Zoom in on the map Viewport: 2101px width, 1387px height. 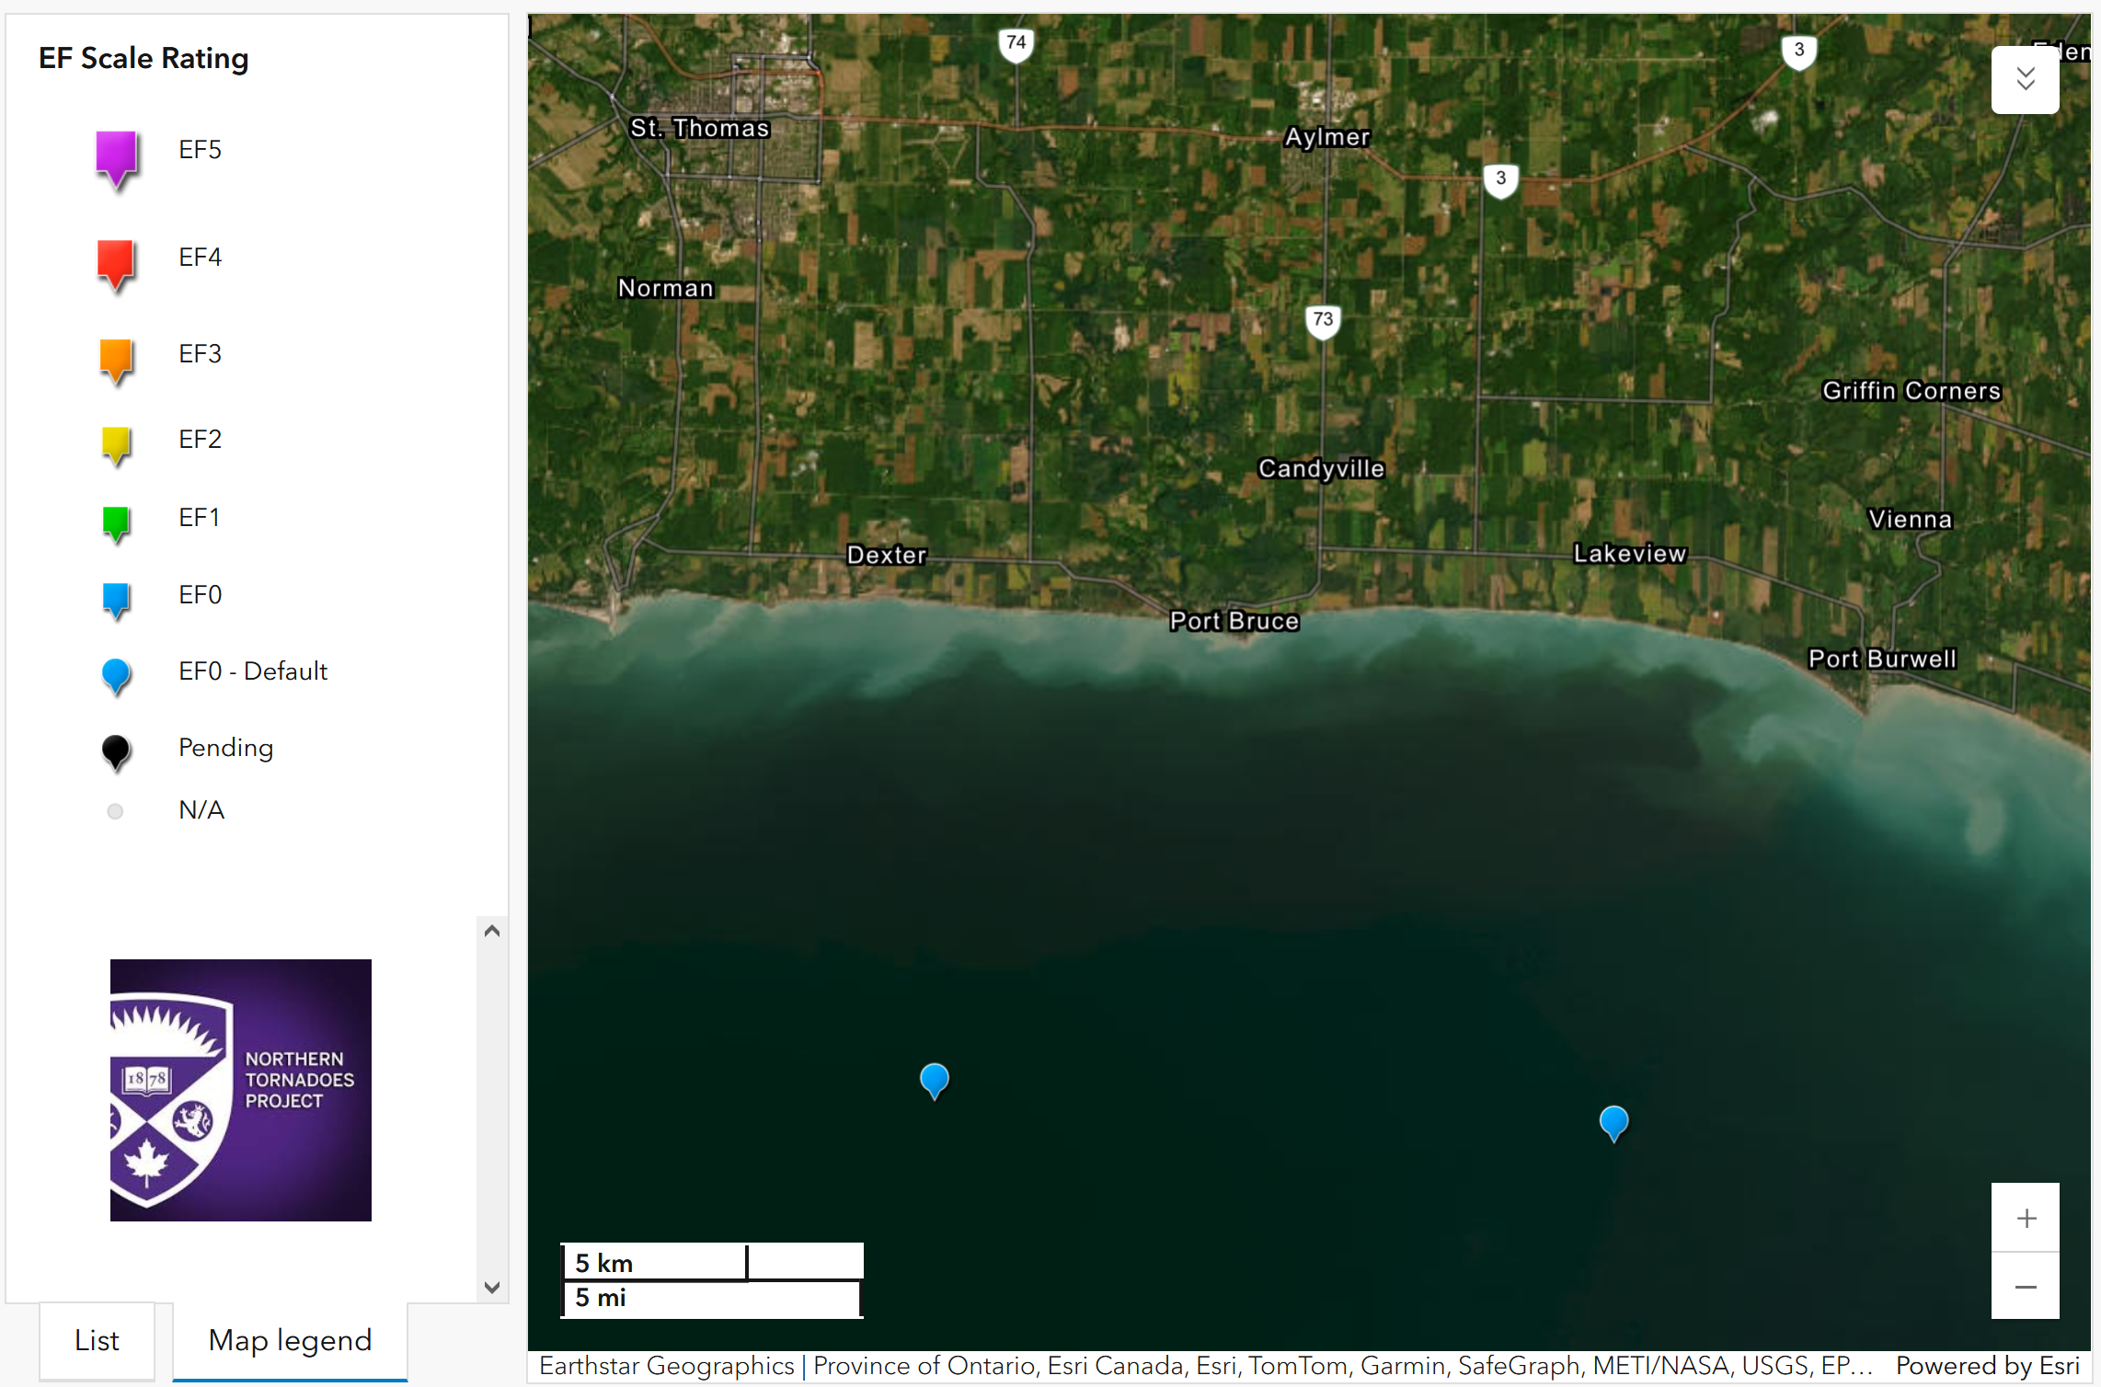(x=2026, y=1218)
